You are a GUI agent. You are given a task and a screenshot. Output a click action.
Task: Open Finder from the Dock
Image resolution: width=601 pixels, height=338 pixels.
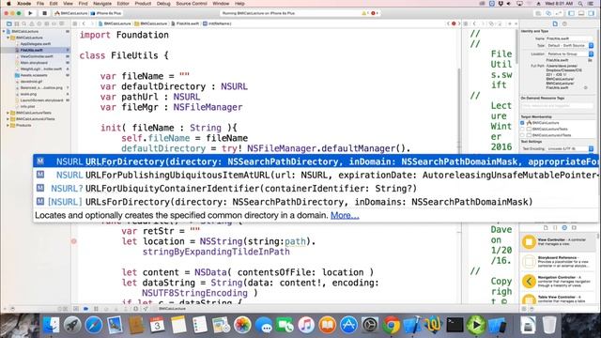click(x=51, y=325)
